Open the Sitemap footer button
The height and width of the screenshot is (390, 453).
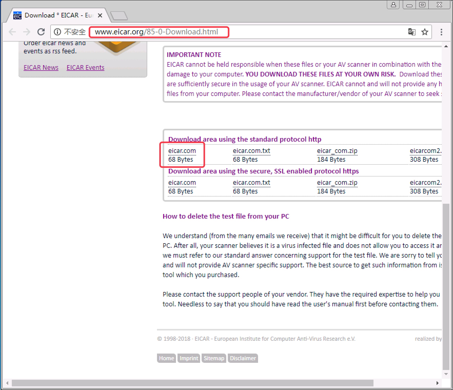pos(214,358)
